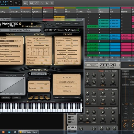134x134 pixels.
Task: Toggle the green LED next to A/B
Action: coord(78,30)
